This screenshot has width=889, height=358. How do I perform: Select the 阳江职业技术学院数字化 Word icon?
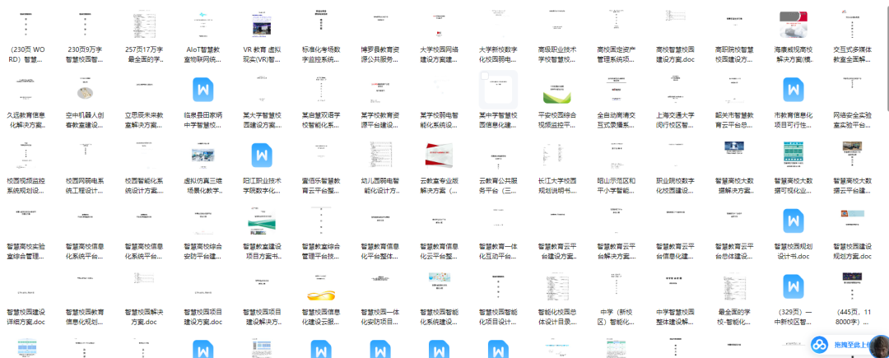tap(262, 155)
